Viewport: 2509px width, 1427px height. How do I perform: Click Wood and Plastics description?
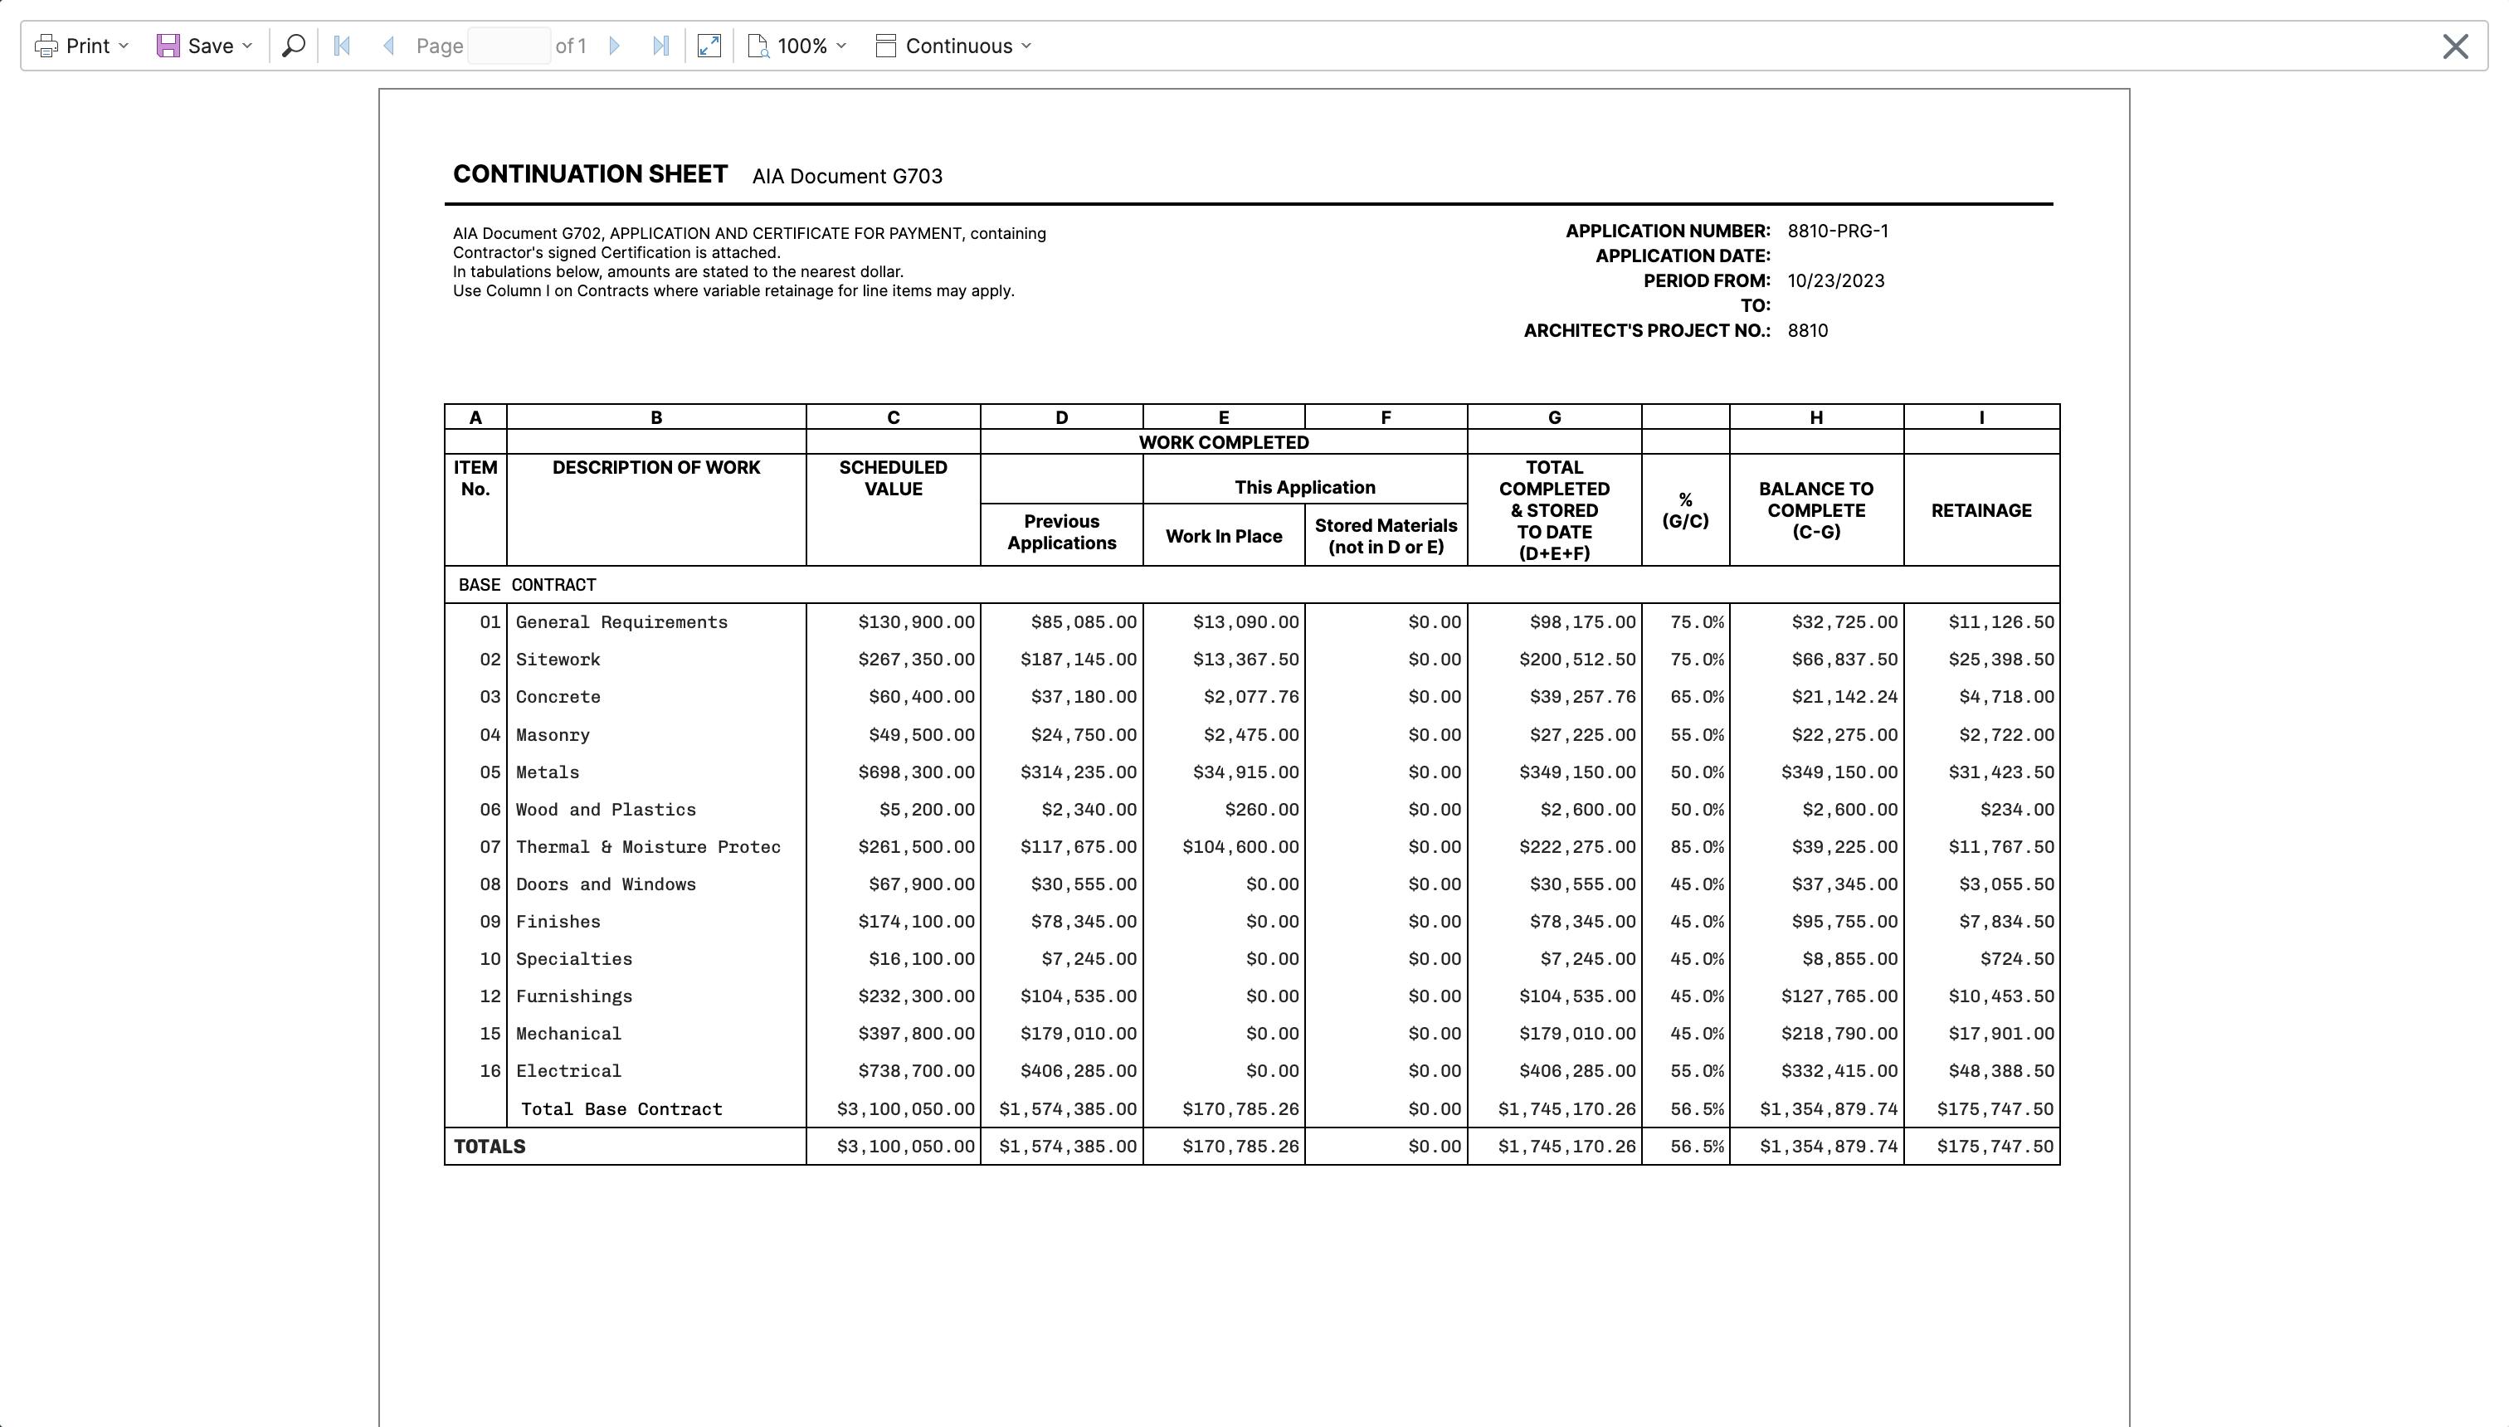[606, 810]
